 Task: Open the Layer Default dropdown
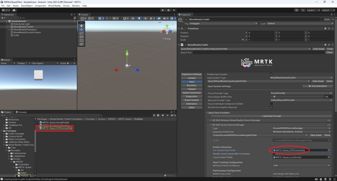pyautogui.click(x=300, y=24)
